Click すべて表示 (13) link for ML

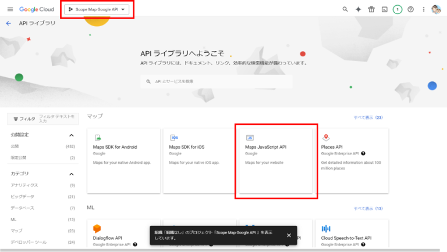[368, 208]
